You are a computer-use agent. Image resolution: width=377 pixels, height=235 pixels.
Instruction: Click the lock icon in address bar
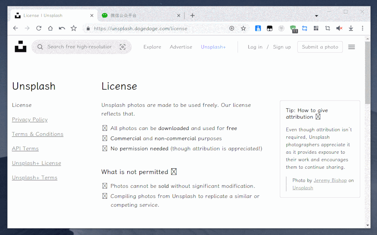point(88,29)
